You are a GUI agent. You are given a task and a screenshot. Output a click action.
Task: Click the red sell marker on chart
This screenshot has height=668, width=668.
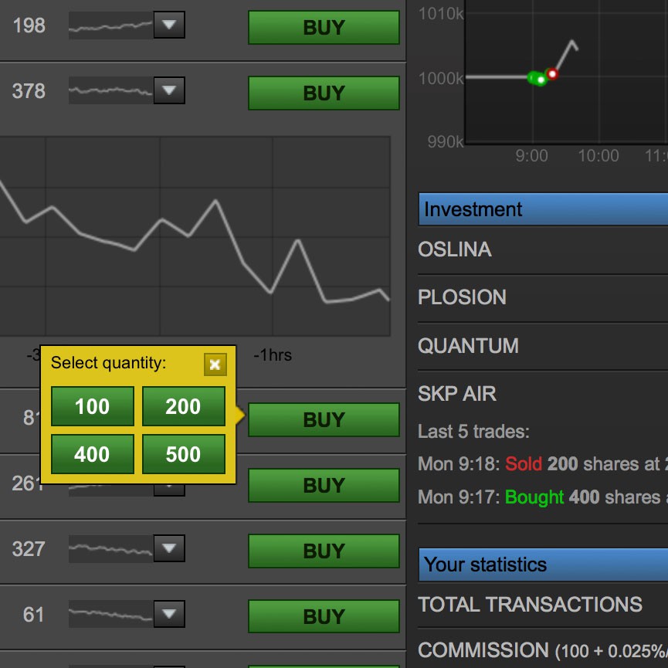click(551, 74)
